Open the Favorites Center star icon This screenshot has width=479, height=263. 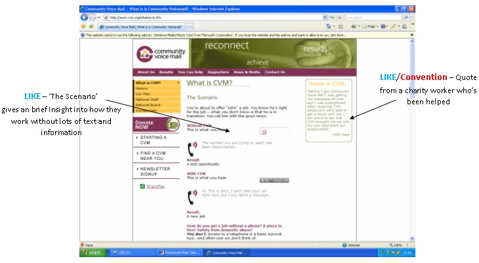tap(83, 27)
